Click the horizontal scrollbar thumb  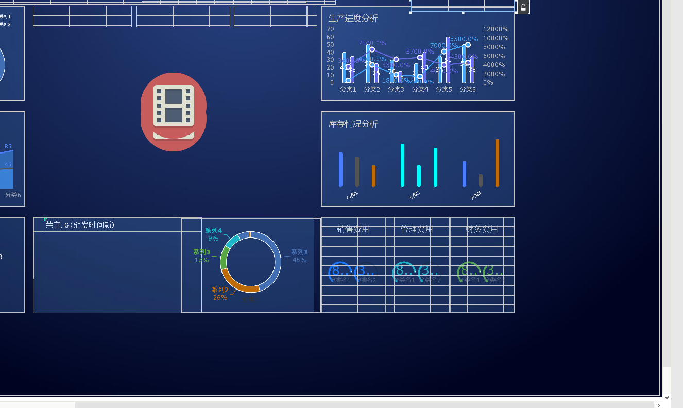tap(38, 405)
